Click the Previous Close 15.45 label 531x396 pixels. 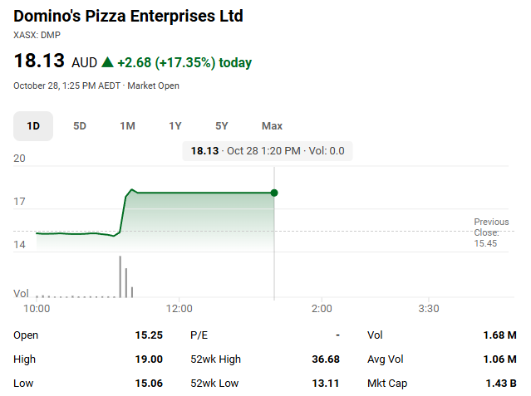pos(491,232)
